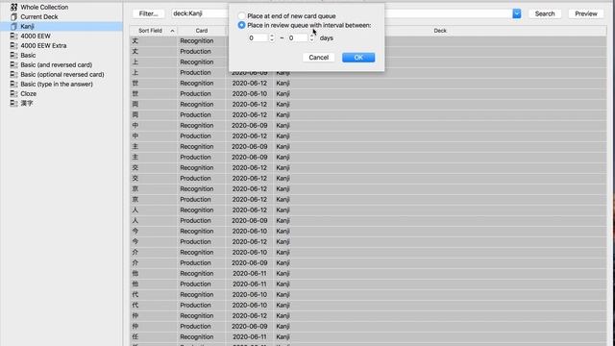Click the Basic note type icon
615x346 pixels.
click(x=13, y=56)
